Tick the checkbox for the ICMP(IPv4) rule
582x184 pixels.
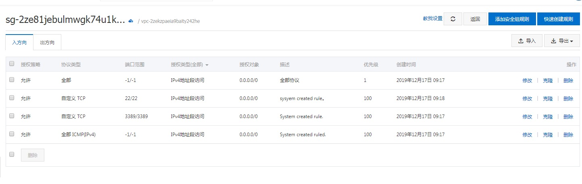[x=12, y=134]
